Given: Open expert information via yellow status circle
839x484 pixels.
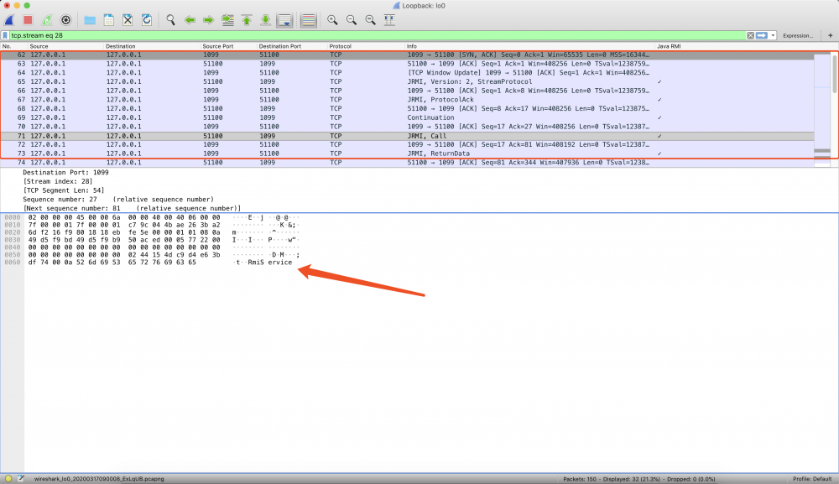Looking at the screenshot, I should tap(8, 479).
